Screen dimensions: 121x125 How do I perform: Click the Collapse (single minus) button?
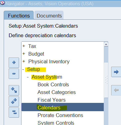pos(14,74)
